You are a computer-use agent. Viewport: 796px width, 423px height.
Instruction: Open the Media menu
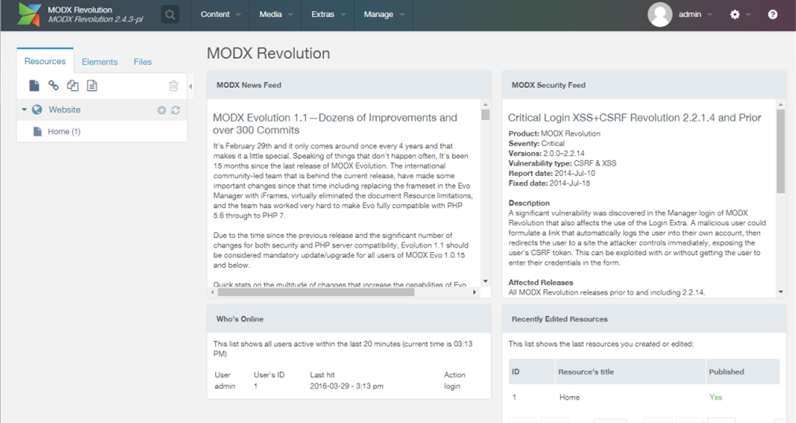[276, 15]
